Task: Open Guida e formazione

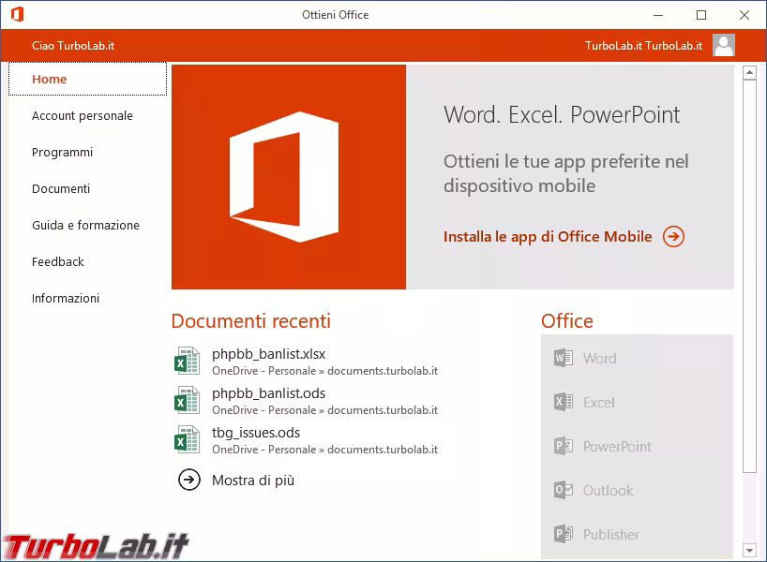Action: (85, 226)
